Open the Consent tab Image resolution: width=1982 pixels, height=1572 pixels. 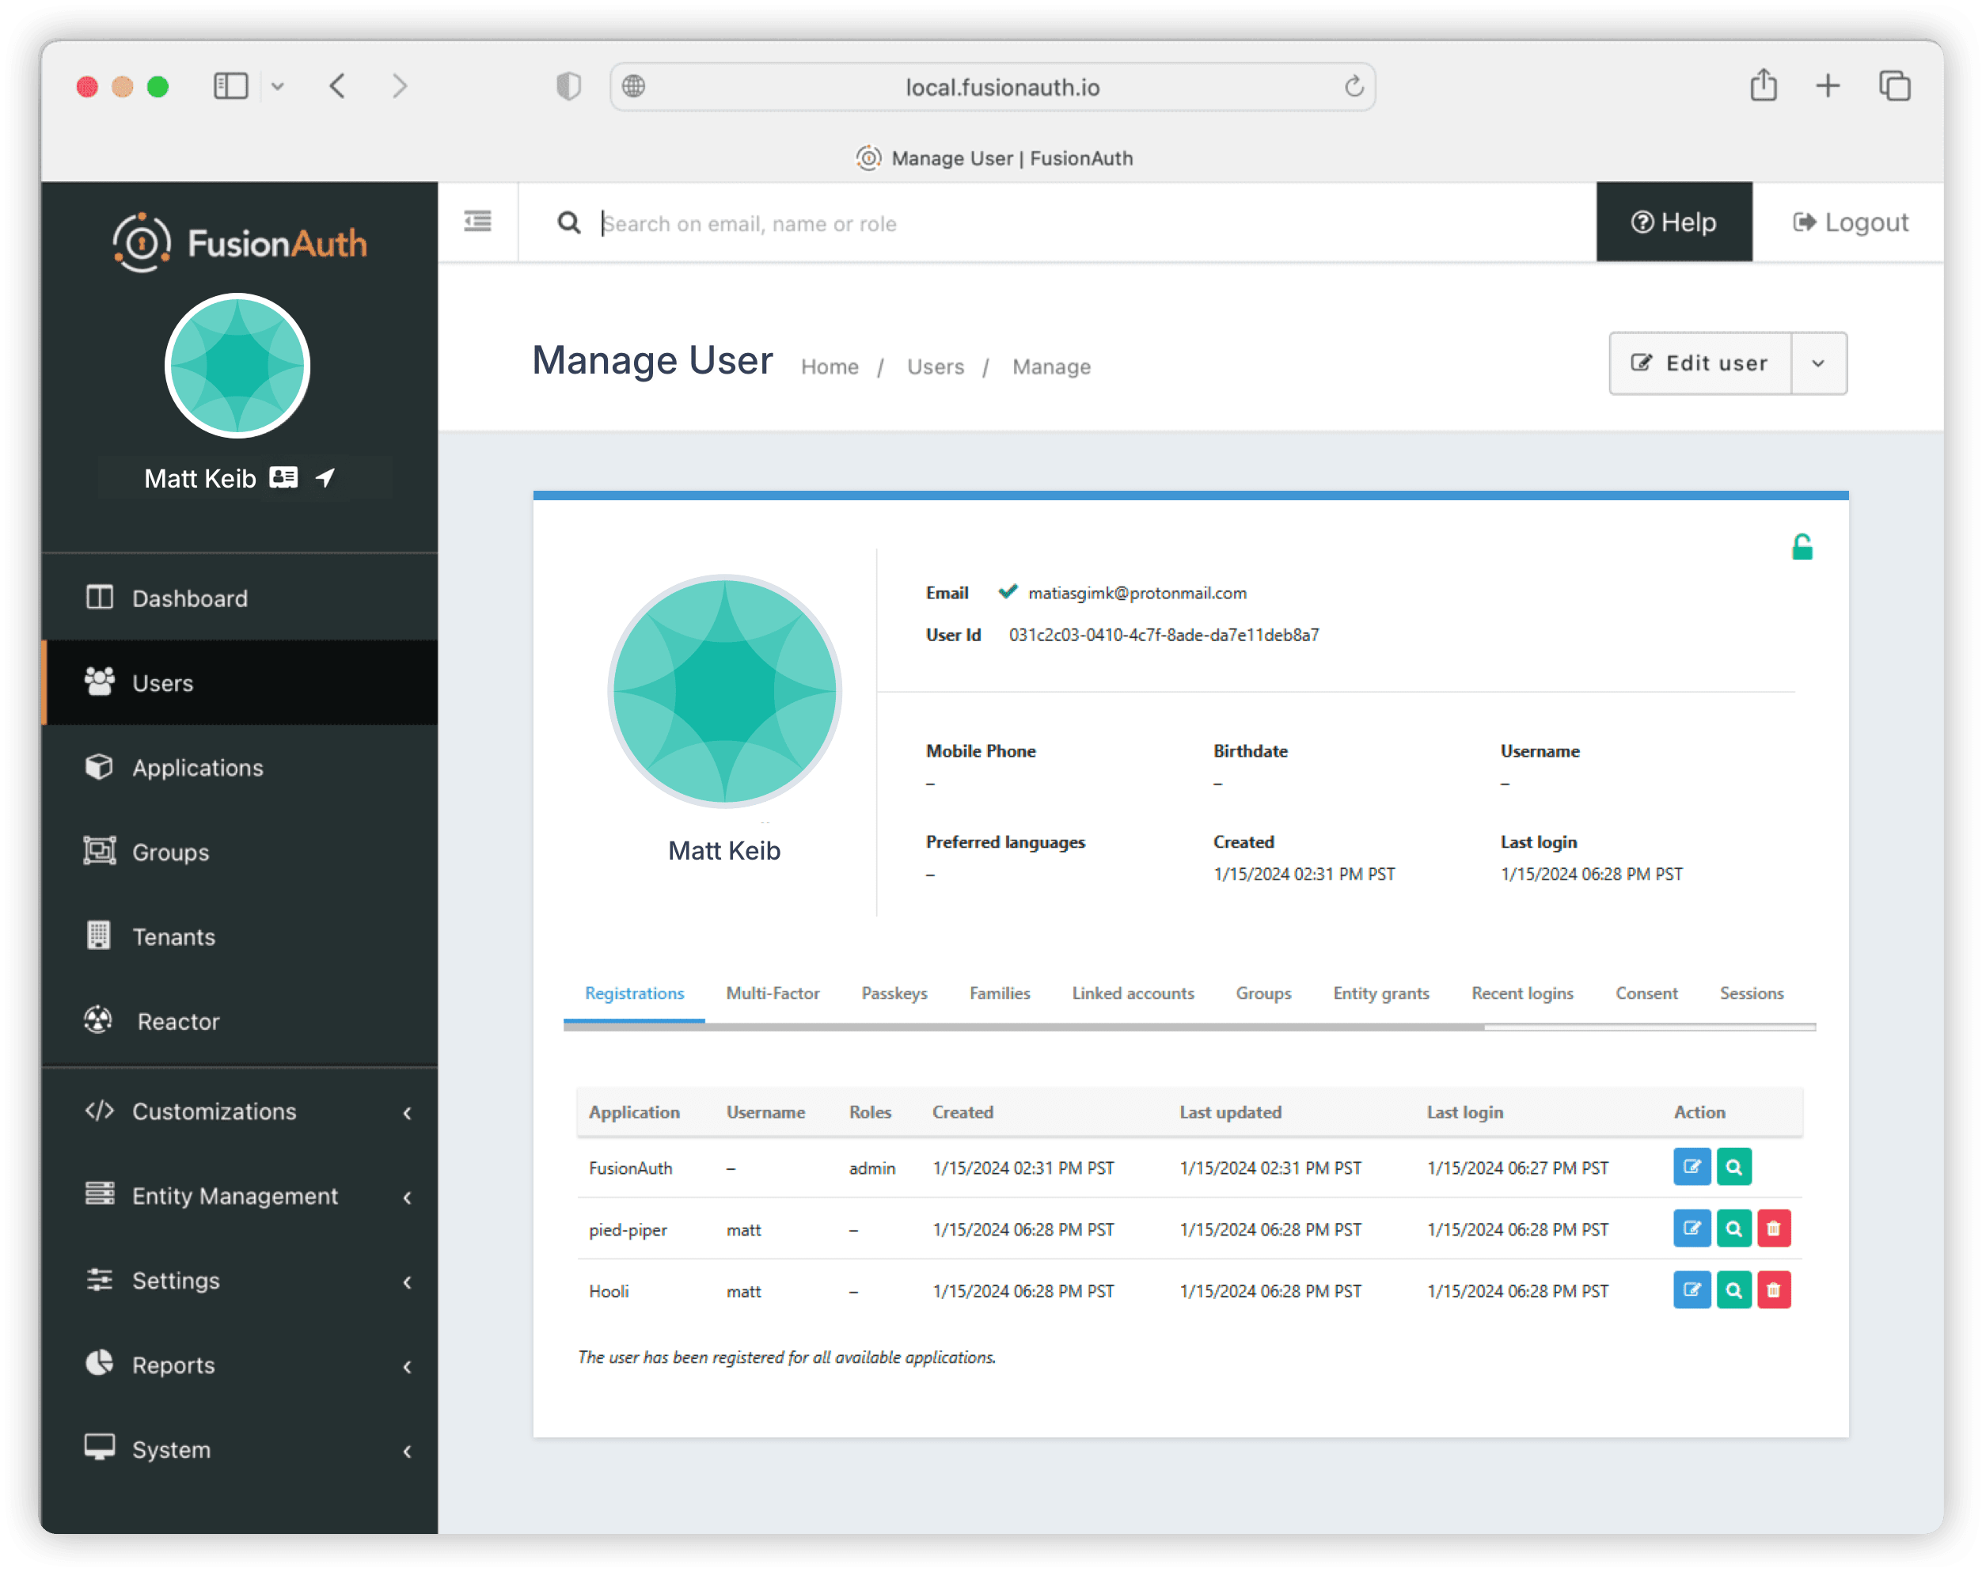[1646, 993]
